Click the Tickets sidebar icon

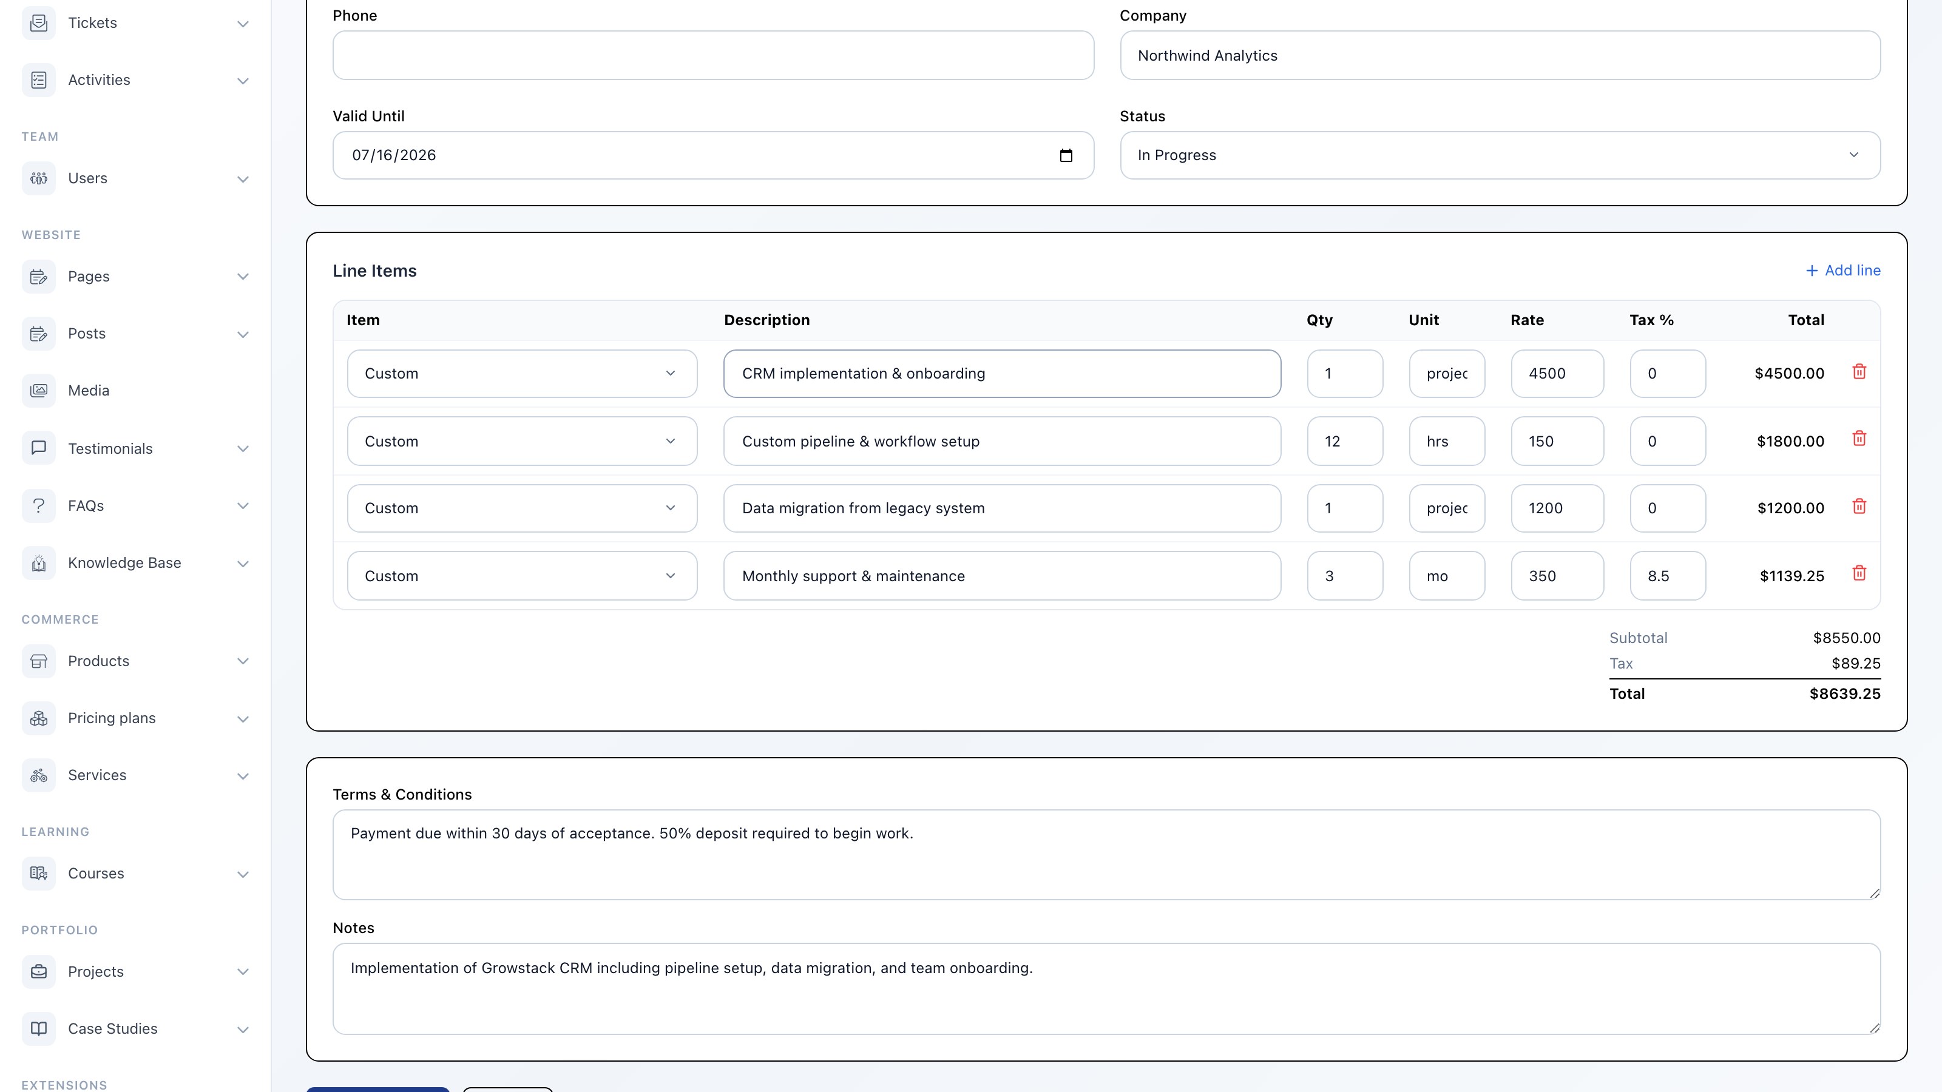click(x=38, y=22)
